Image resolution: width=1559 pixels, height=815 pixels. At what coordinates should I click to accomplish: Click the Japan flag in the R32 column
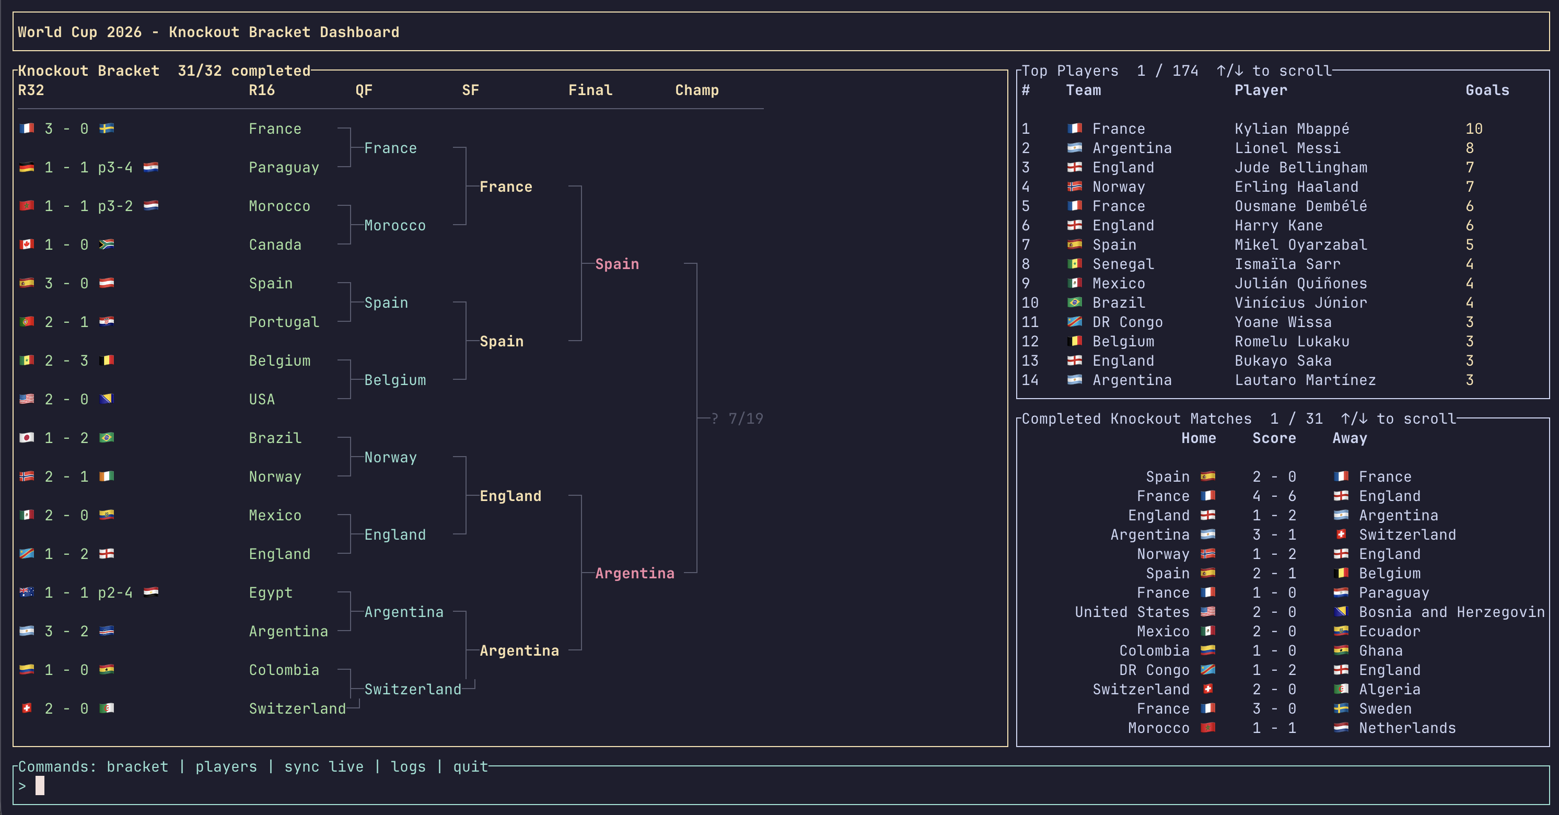point(27,437)
